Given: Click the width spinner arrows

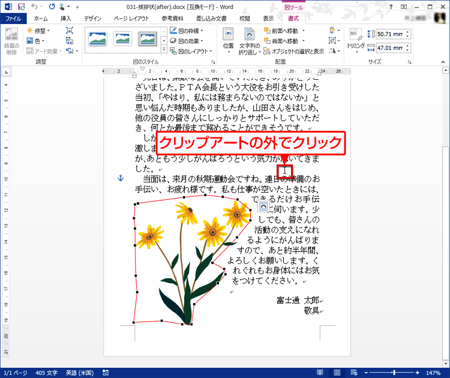Looking at the screenshot, I should pos(407,47).
